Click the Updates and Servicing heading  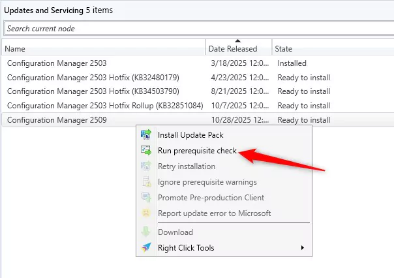point(44,10)
